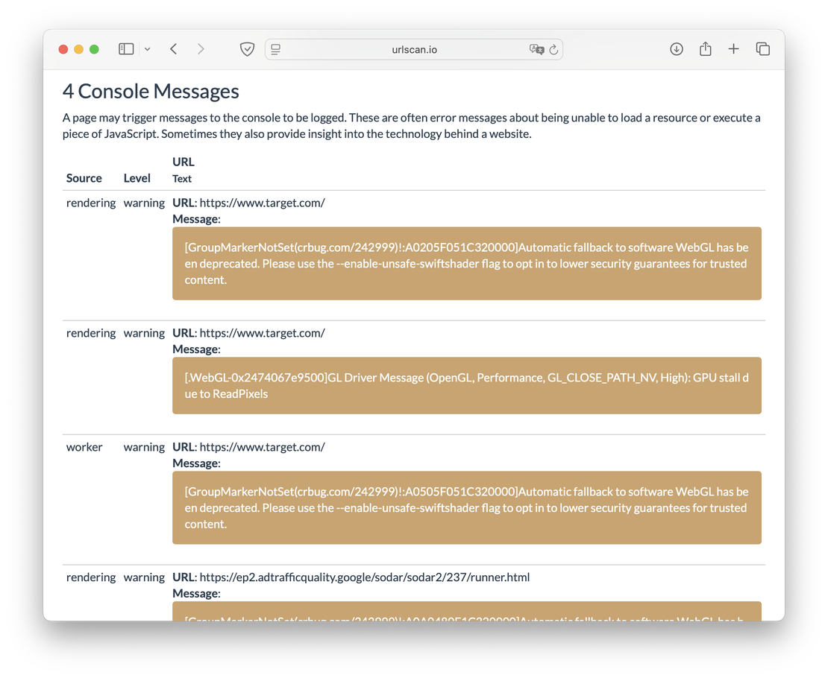Open a new tab with the plus icon
Screen dimensions: 828x678
734,49
